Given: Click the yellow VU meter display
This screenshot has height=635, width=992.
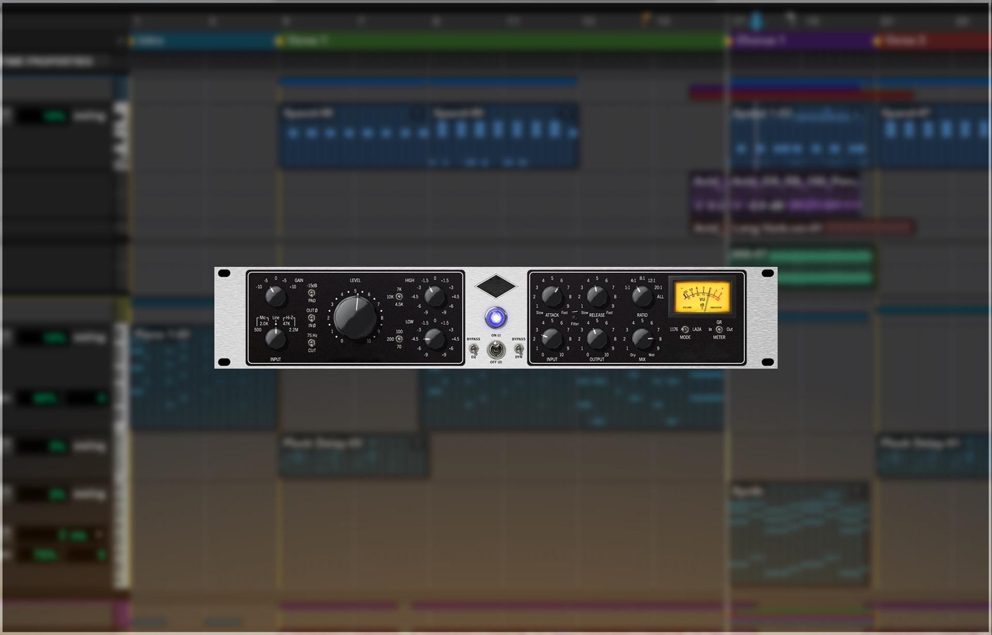Looking at the screenshot, I should [x=702, y=297].
